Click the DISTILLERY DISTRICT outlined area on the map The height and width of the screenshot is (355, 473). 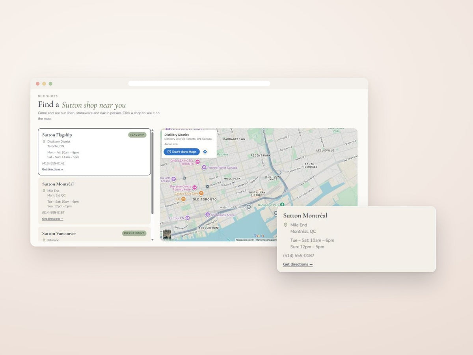257,194
